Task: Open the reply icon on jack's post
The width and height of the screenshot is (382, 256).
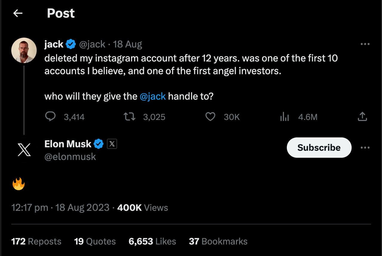Action: click(50, 116)
